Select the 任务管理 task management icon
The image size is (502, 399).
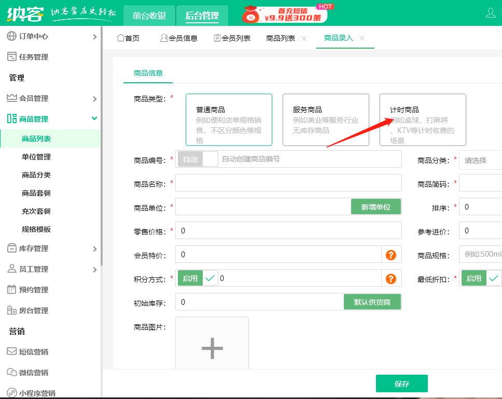[x=11, y=56]
